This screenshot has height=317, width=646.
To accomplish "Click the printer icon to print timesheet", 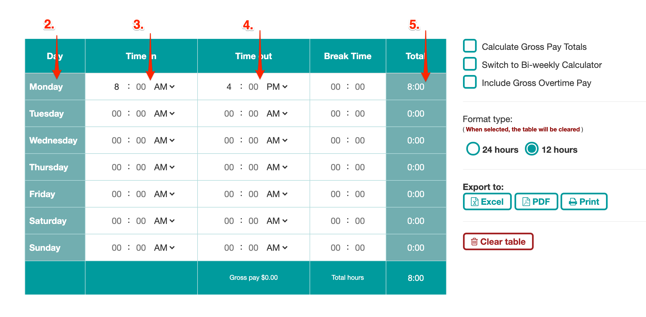I will click(x=573, y=201).
